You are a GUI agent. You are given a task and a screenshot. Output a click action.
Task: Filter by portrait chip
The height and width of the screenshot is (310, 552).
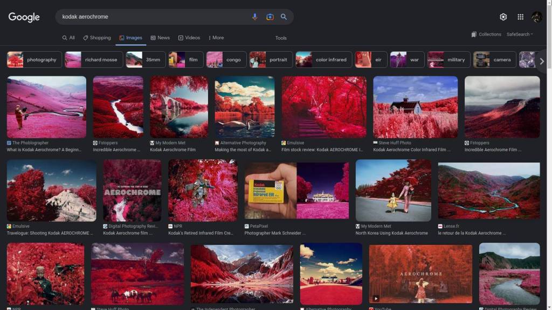point(271,60)
